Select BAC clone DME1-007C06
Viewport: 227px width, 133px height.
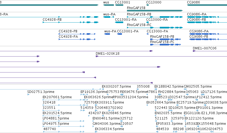[x=205, y=48]
